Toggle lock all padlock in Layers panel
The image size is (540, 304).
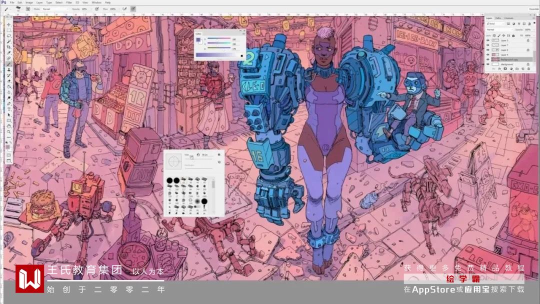click(x=513, y=35)
